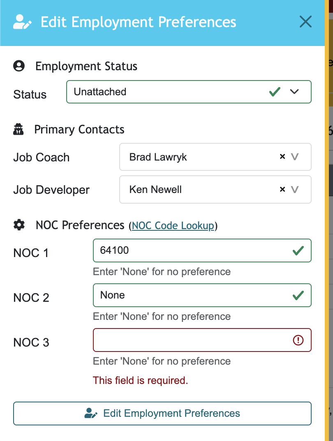Expand the Job Developer dropdown arrow
The width and height of the screenshot is (333, 441).
(x=295, y=190)
